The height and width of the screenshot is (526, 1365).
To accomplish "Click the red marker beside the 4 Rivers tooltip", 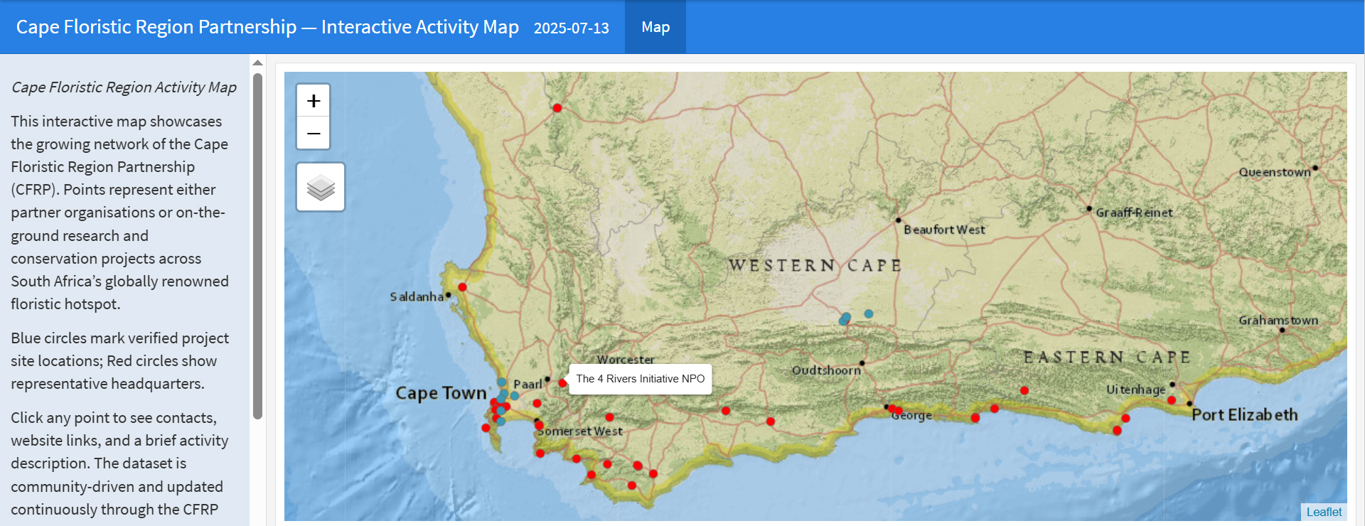I will pos(562,383).
